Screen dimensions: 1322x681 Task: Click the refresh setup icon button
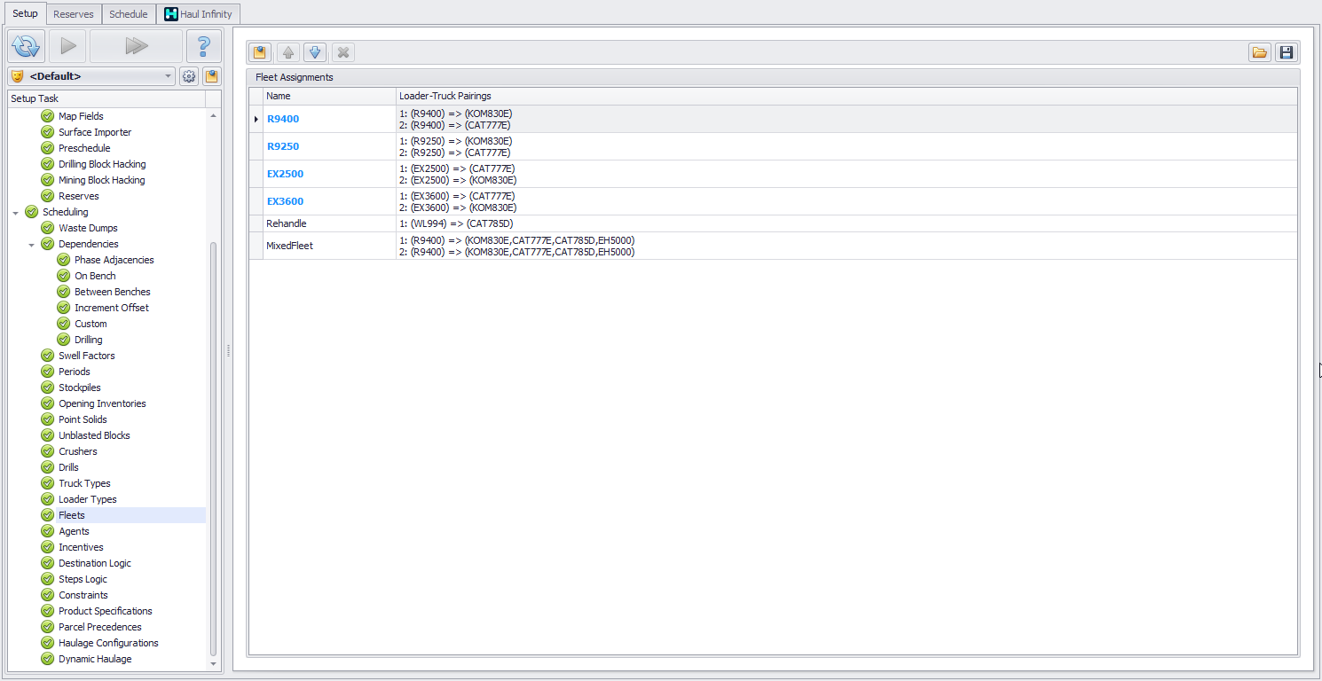point(27,46)
